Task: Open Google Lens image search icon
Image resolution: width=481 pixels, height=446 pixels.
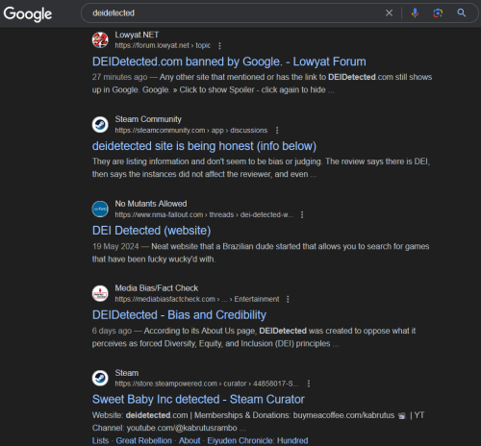Action: tap(438, 12)
